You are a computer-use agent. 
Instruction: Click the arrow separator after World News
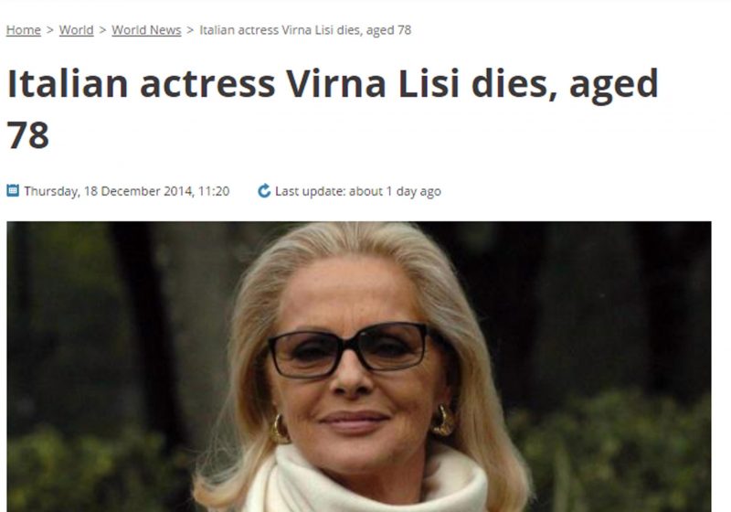pos(190,30)
